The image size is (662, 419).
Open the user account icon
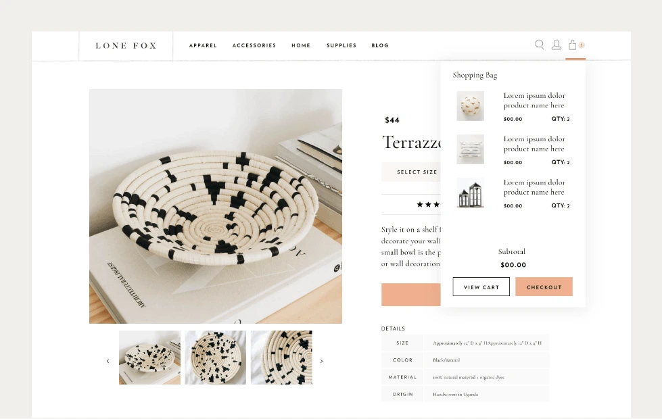pos(557,45)
